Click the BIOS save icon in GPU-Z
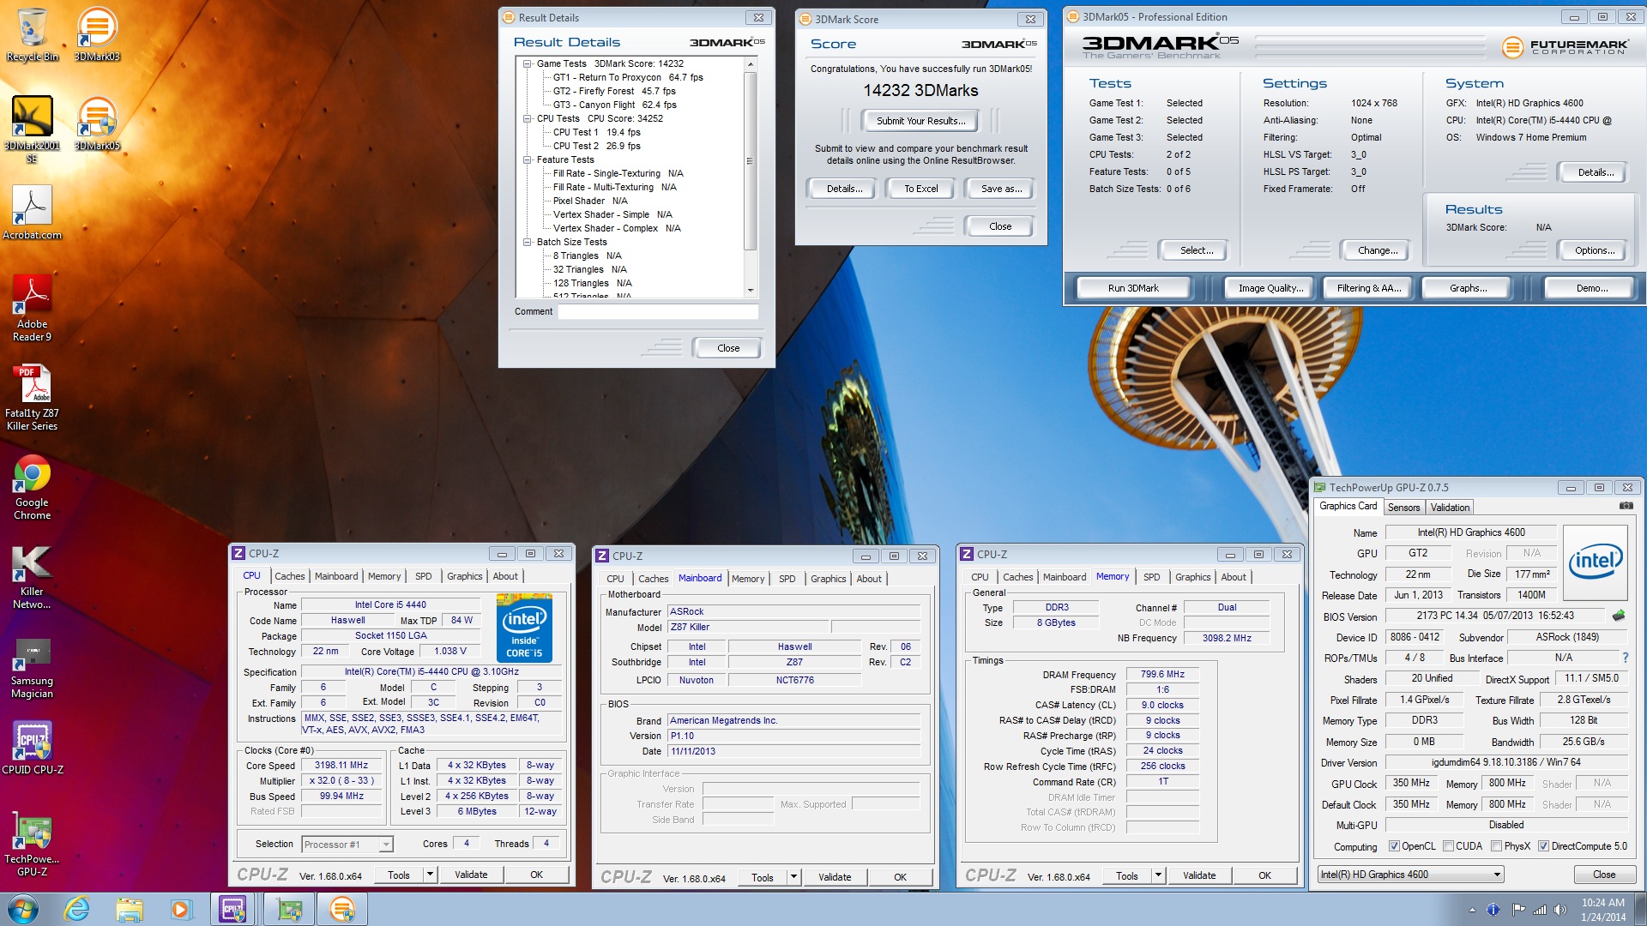 (x=1619, y=616)
